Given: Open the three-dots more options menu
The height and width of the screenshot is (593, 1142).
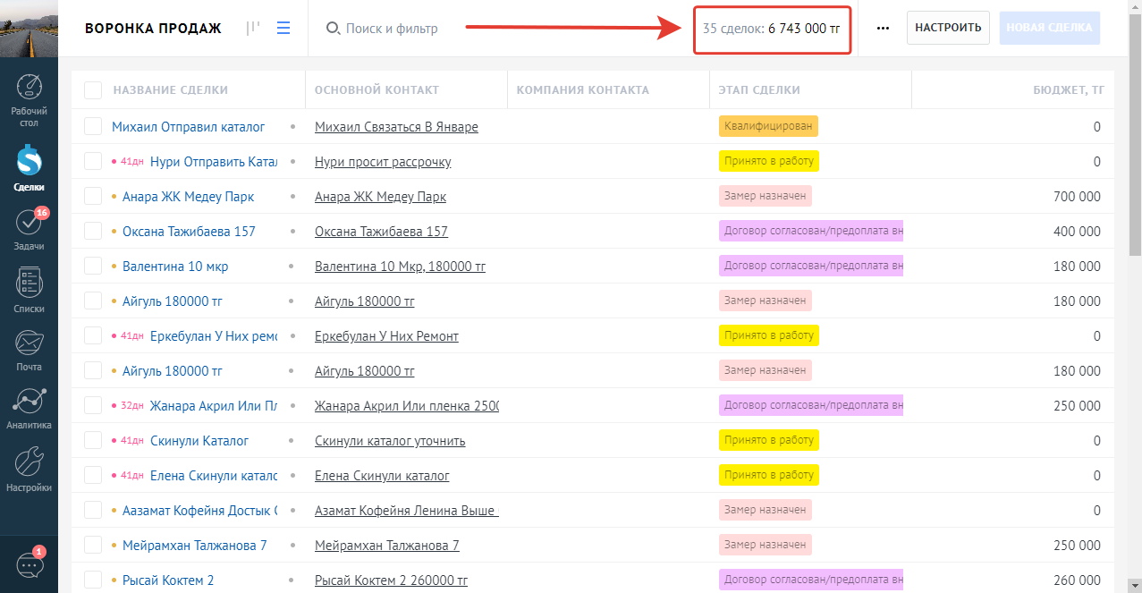Looking at the screenshot, I should 883,29.
